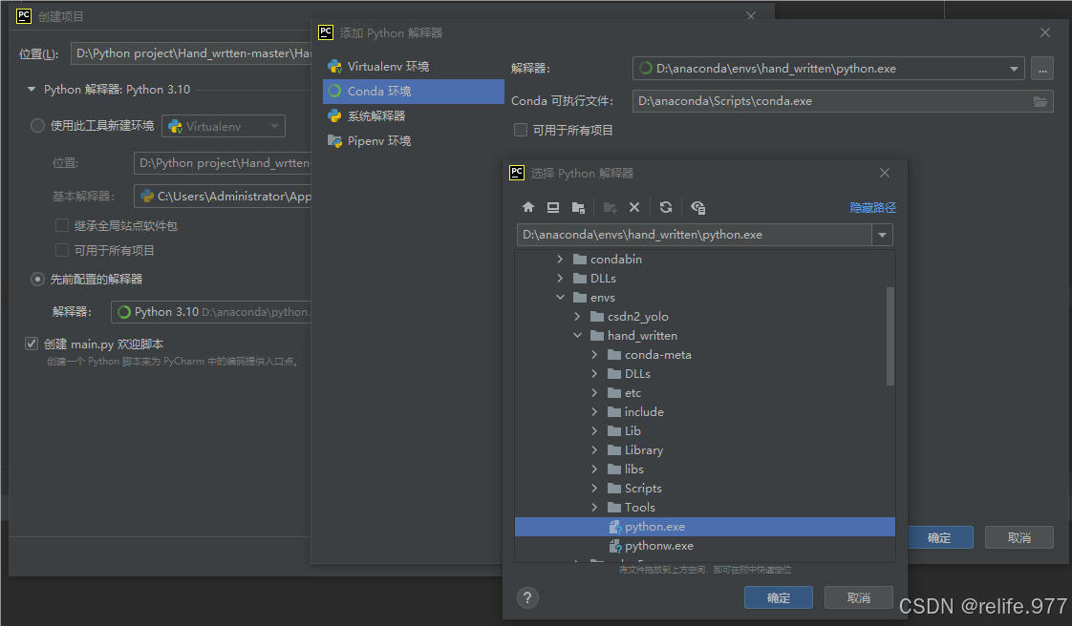This screenshot has height=626, width=1072.
Task: Click 取消 in 添加 Python 解释器 dialog
Action: point(1019,538)
